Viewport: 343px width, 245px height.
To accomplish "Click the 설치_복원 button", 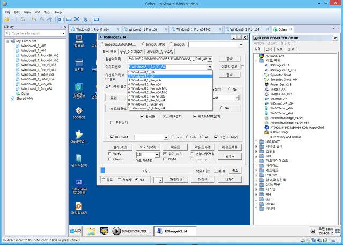I will pos(120,147).
